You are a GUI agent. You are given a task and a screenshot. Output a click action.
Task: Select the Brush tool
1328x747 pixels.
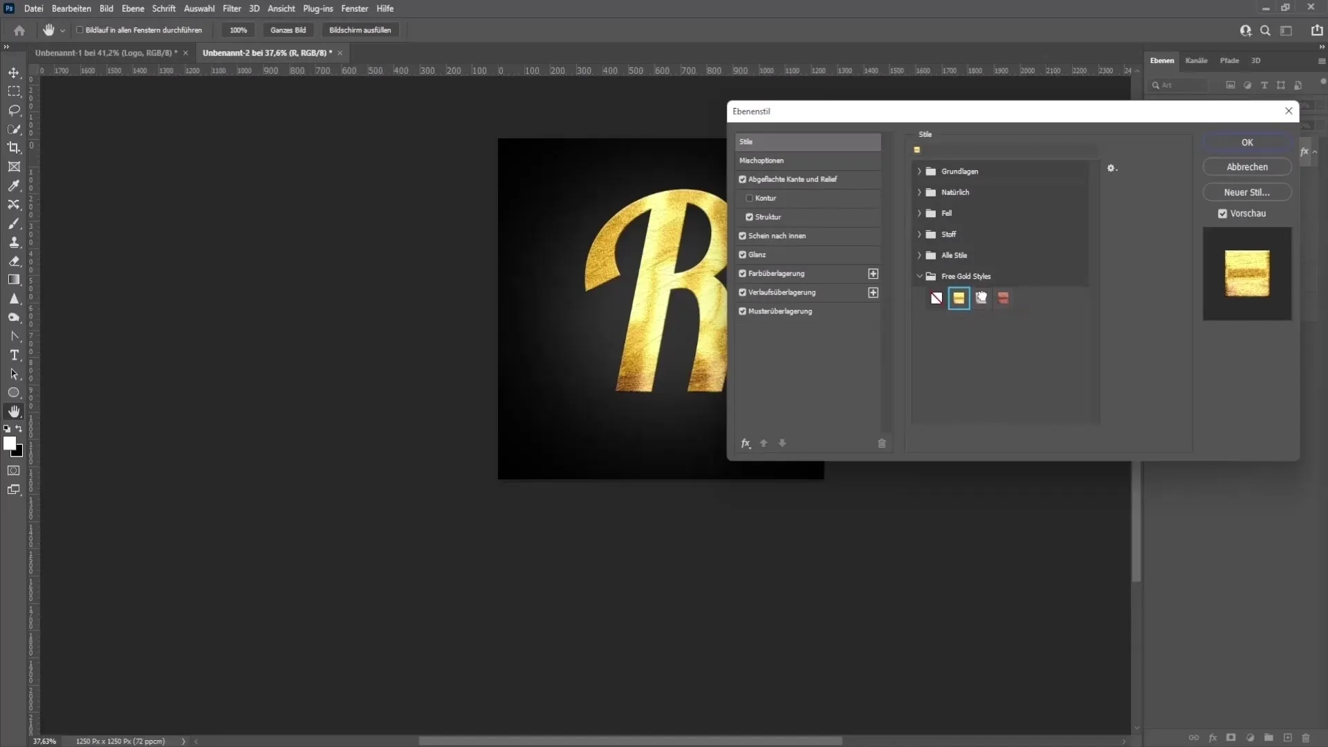click(14, 223)
